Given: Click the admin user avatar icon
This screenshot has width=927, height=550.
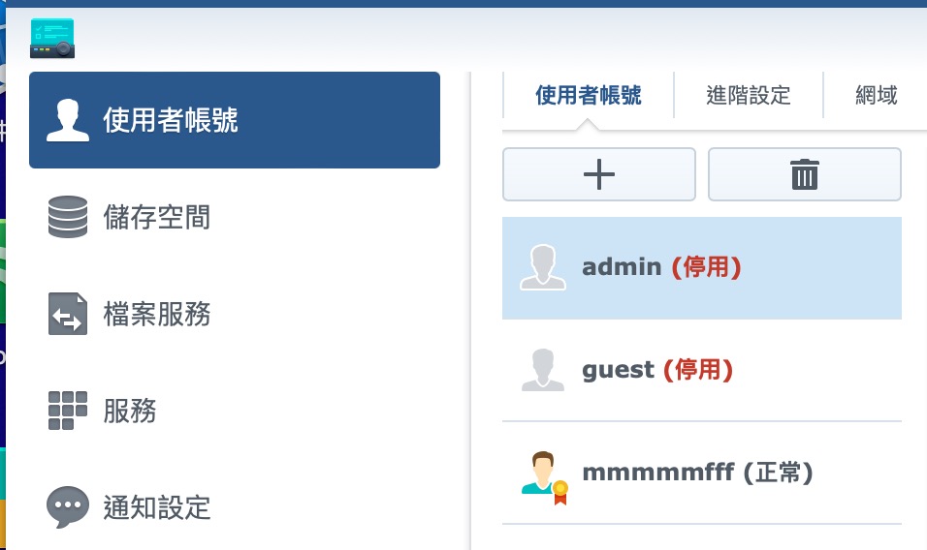Looking at the screenshot, I should 543,267.
